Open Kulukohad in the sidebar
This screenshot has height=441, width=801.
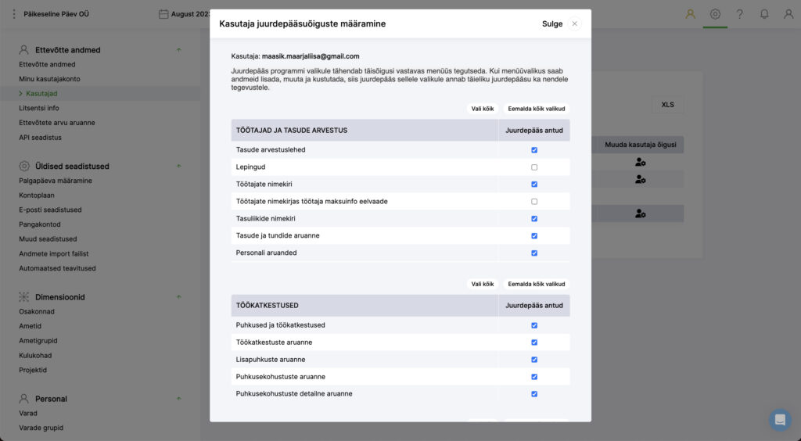pos(35,355)
